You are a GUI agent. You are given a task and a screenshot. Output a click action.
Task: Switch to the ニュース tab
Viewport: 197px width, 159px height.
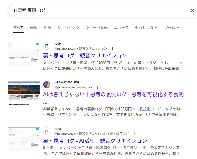[x=121, y=28]
